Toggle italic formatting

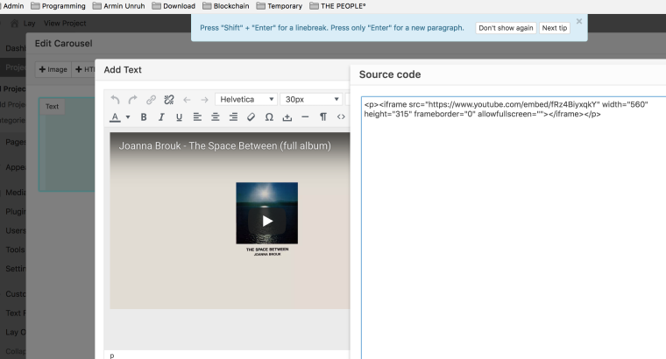point(161,117)
